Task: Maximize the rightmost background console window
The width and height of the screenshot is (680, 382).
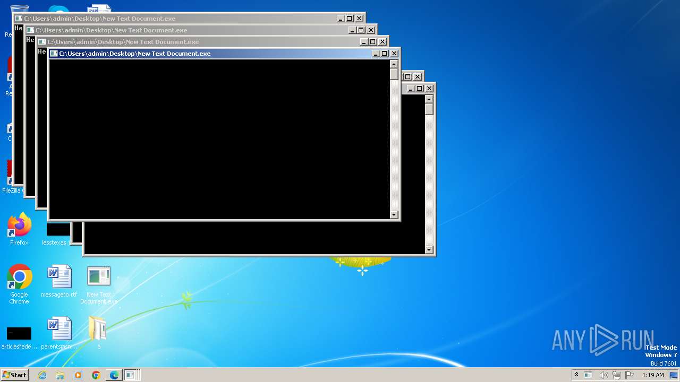Action: [420, 89]
